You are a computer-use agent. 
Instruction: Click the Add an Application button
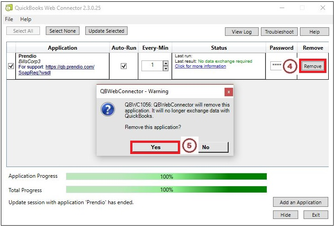(x=300, y=202)
